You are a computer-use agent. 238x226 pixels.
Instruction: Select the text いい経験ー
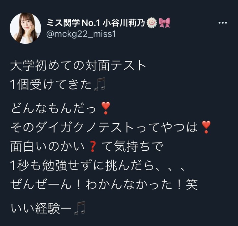pos(41,208)
